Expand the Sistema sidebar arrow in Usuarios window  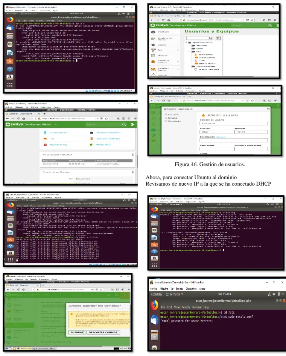[x=178, y=45]
